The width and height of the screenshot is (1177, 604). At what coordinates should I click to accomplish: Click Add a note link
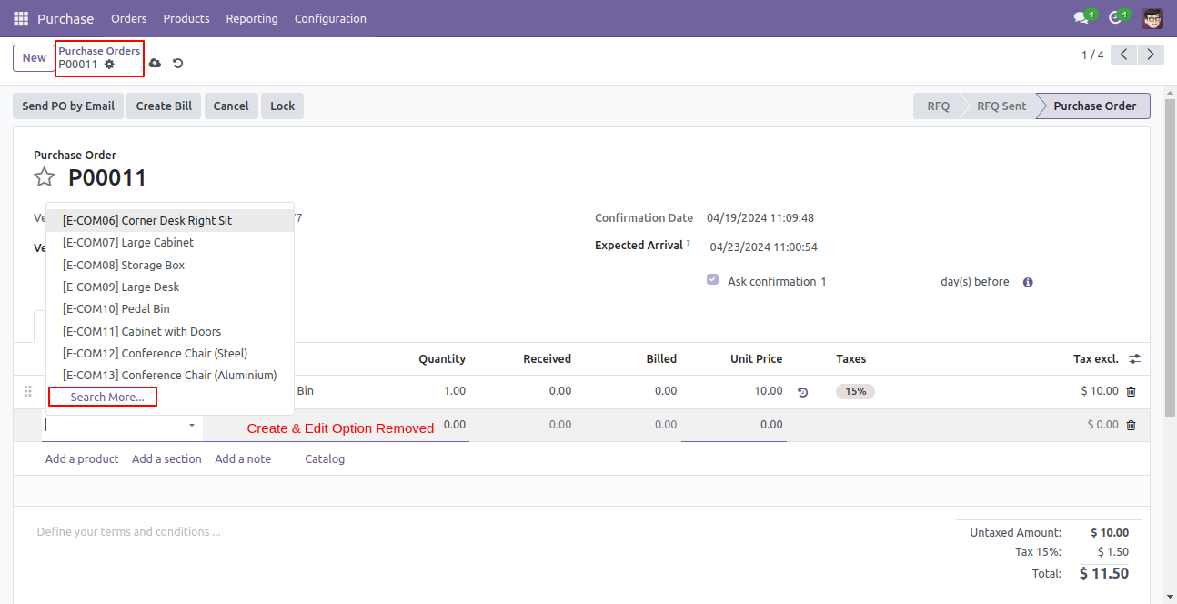[x=243, y=459]
